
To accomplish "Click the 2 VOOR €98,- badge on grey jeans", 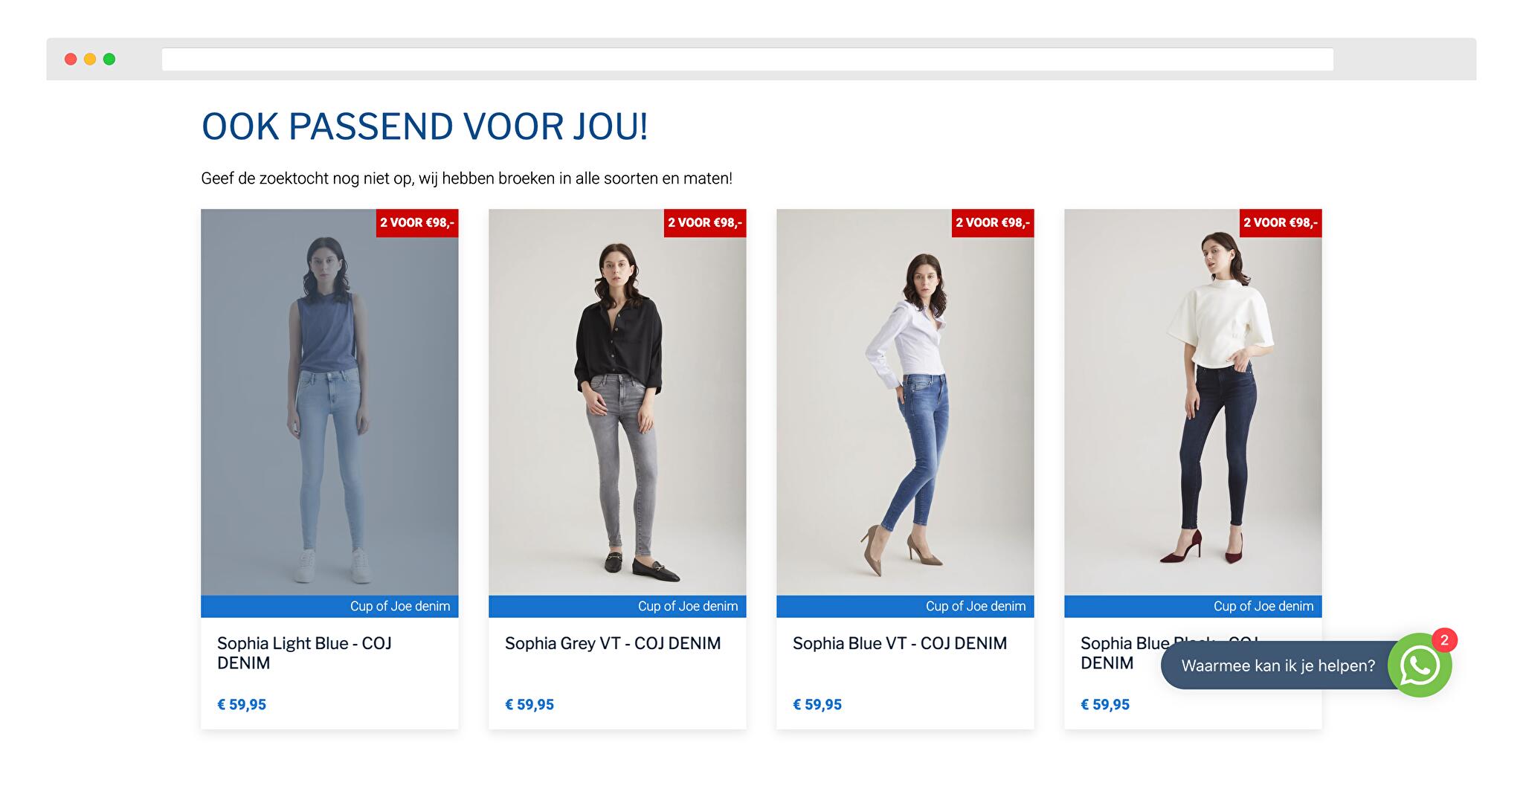I will [x=705, y=223].
